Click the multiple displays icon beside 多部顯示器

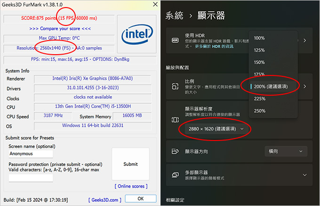pos(175,175)
